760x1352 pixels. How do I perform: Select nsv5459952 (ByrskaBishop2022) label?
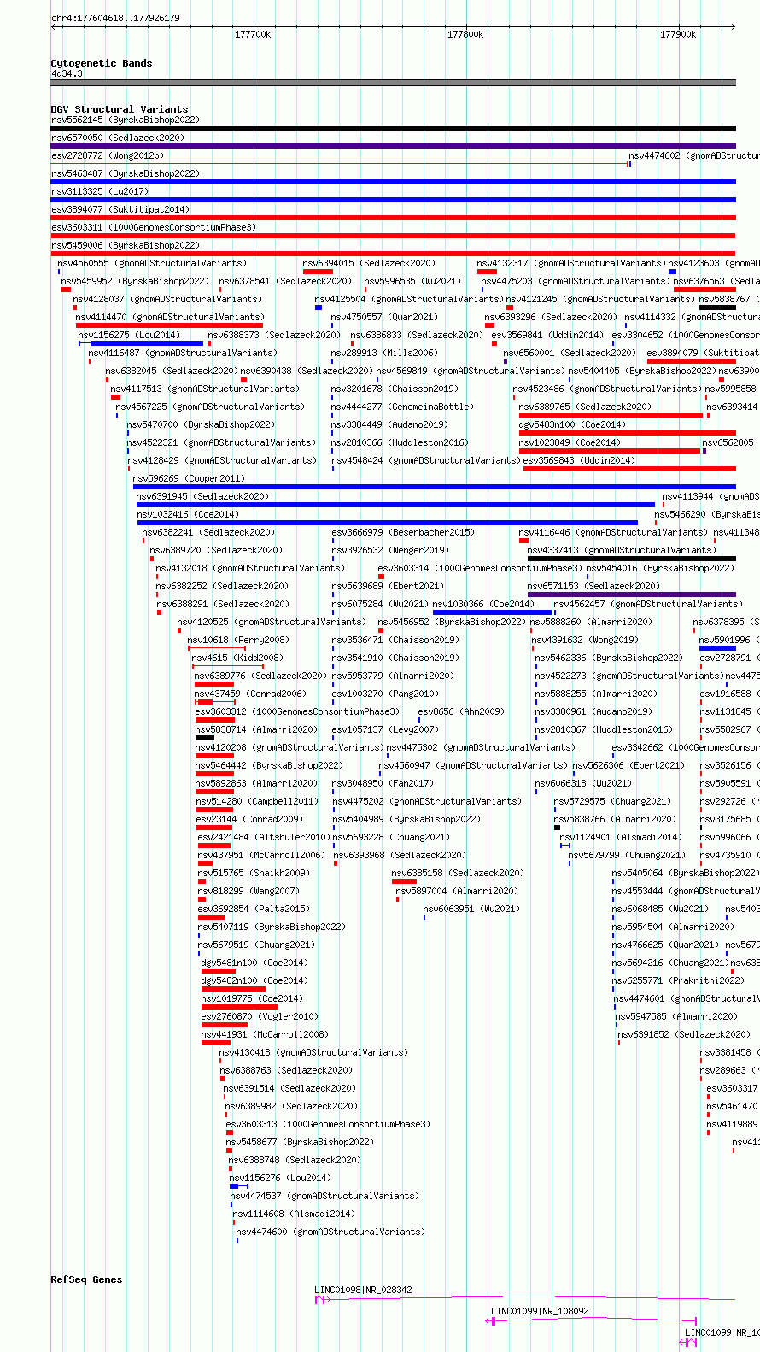tap(135, 281)
